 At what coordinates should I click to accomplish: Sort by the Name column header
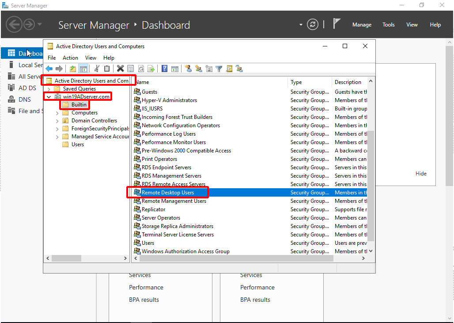(x=210, y=82)
